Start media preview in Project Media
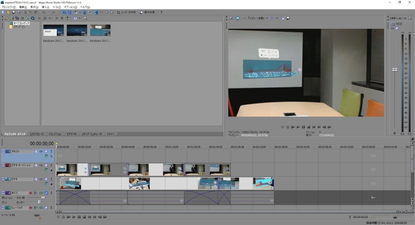 click(x=57, y=18)
